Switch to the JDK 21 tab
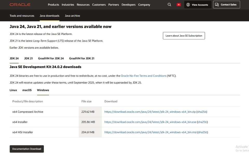Screen dimensions: 249x155 click(28, 58)
